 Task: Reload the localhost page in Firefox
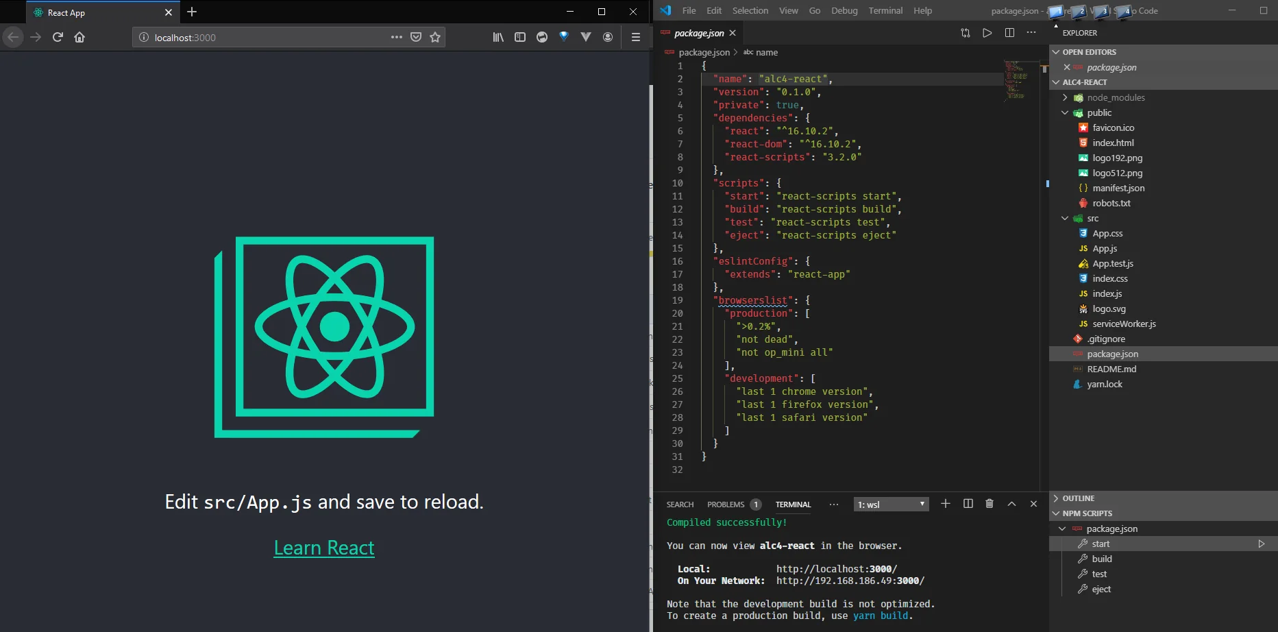coord(58,37)
